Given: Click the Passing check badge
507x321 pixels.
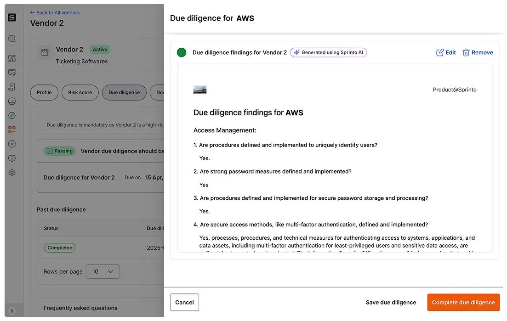Looking at the screenshot, I should pos(60,151).
